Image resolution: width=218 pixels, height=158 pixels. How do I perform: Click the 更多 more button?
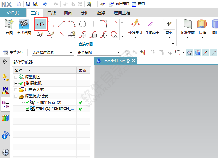(169, 27)
